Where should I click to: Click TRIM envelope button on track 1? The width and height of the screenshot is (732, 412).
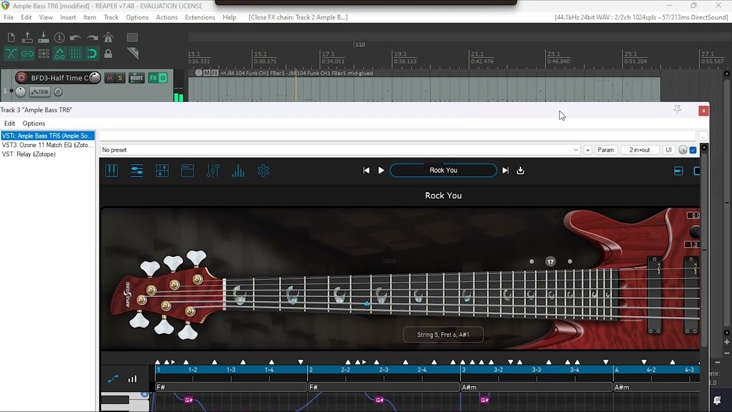coord(39,92)
